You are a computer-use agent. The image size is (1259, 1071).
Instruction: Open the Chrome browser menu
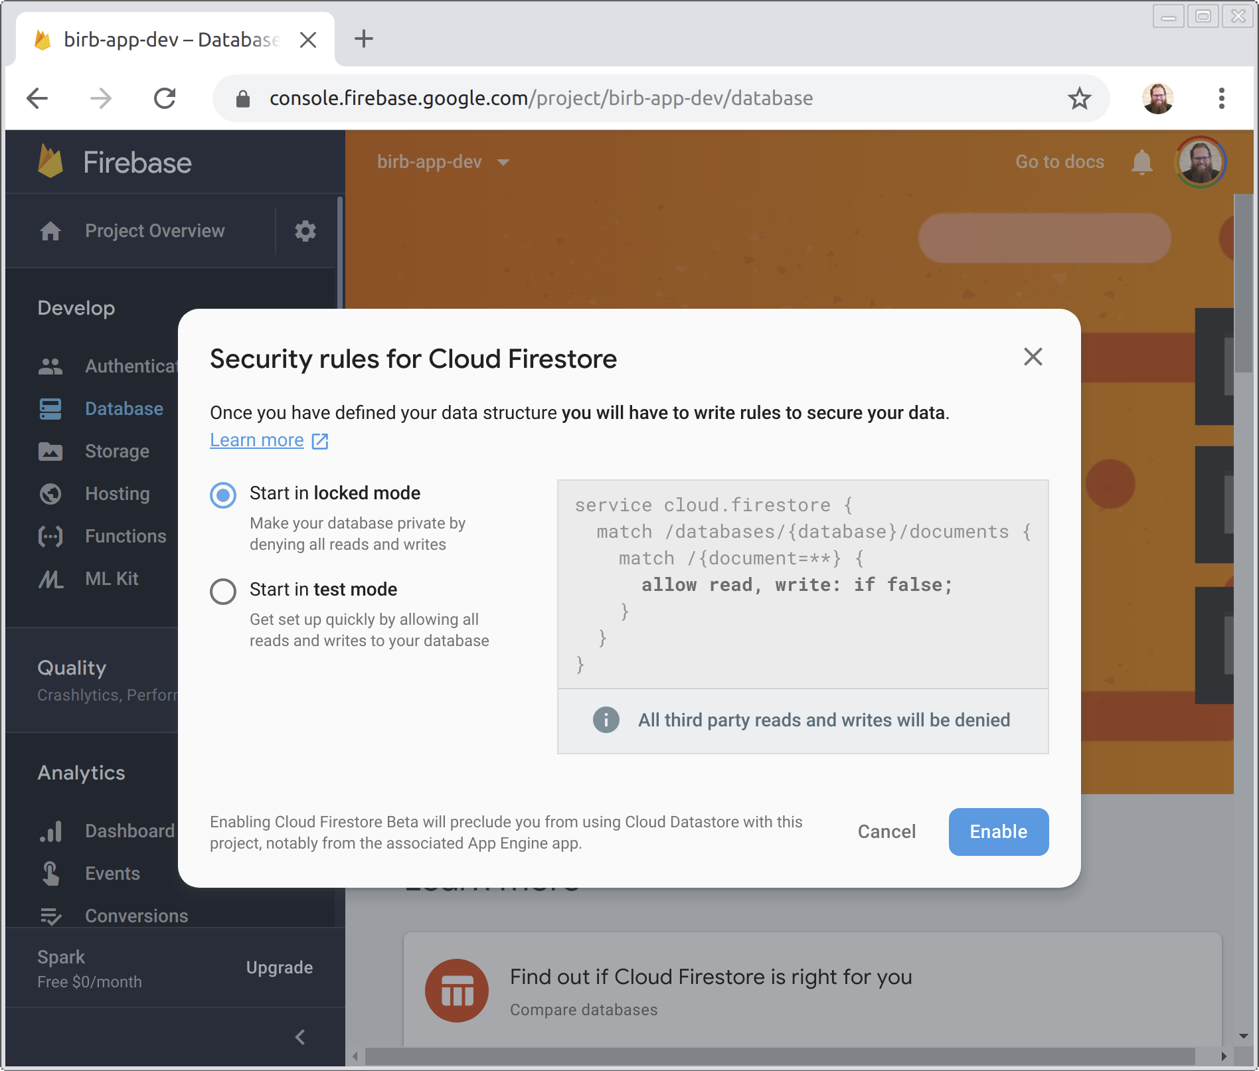click(1220, 98)
